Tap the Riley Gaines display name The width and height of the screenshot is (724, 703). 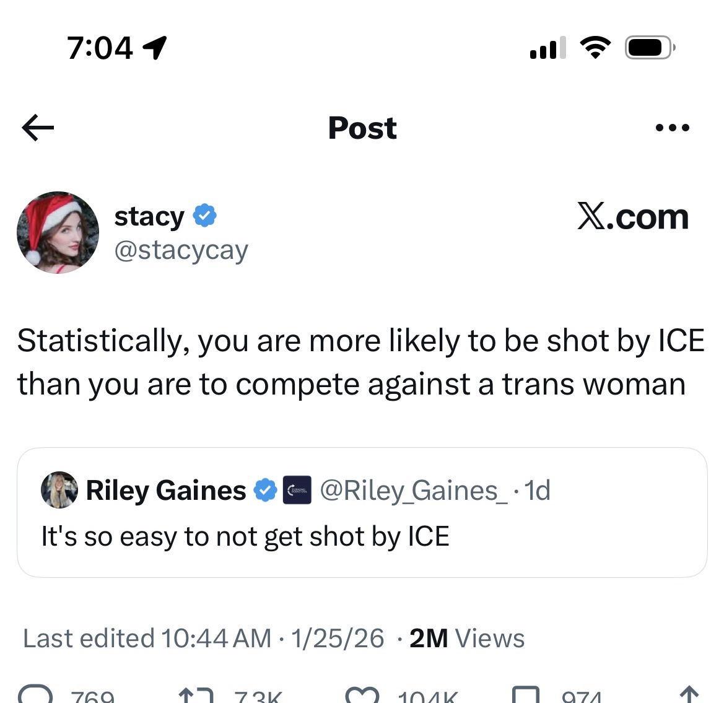point(165,491)
